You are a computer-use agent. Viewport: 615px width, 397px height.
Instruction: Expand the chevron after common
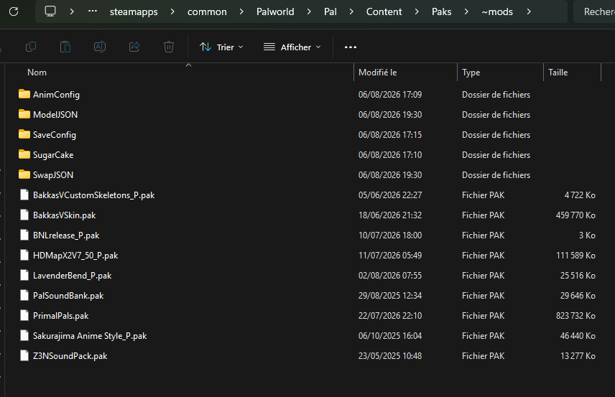click(241, 11)
